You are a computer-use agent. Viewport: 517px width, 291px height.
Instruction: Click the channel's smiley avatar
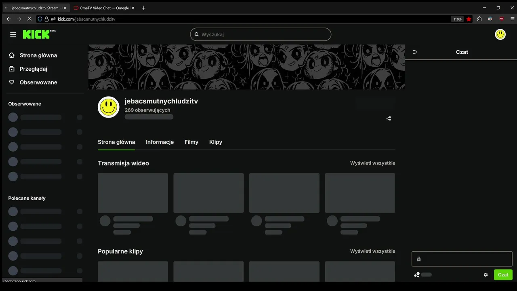point(109,107)
